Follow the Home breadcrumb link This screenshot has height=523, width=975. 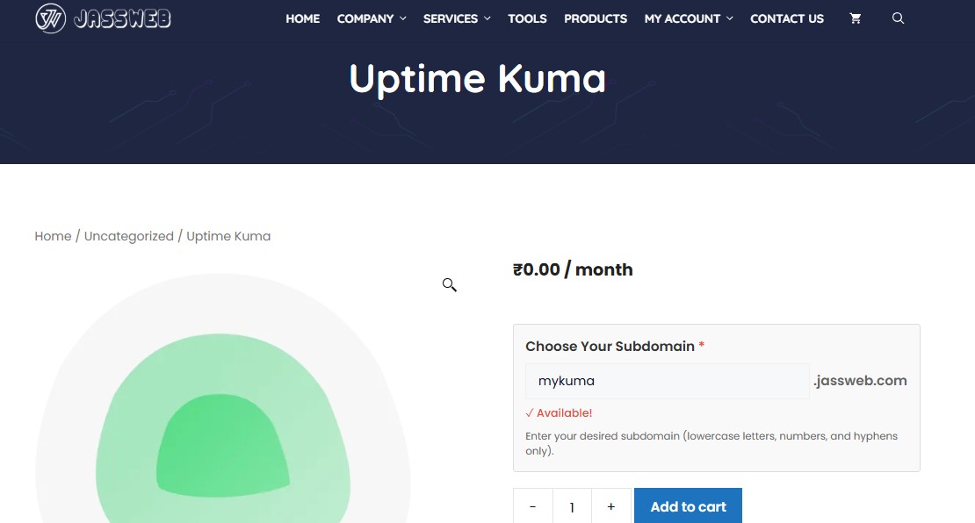tap(53, 236)
